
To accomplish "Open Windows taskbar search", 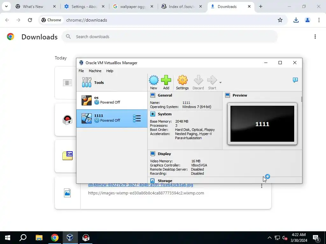I will click(x=23, y=238).
